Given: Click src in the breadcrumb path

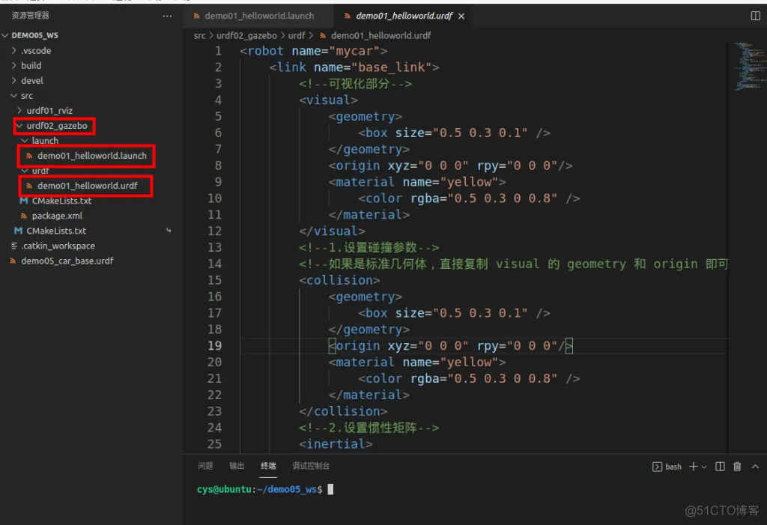Looking at the screenshot, I should coord(199,36).
